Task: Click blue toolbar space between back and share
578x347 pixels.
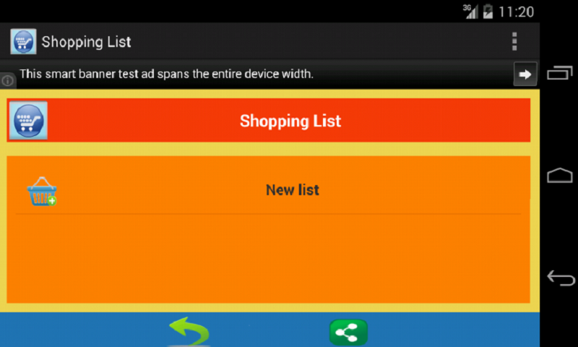Action: (x=269, y=330)
